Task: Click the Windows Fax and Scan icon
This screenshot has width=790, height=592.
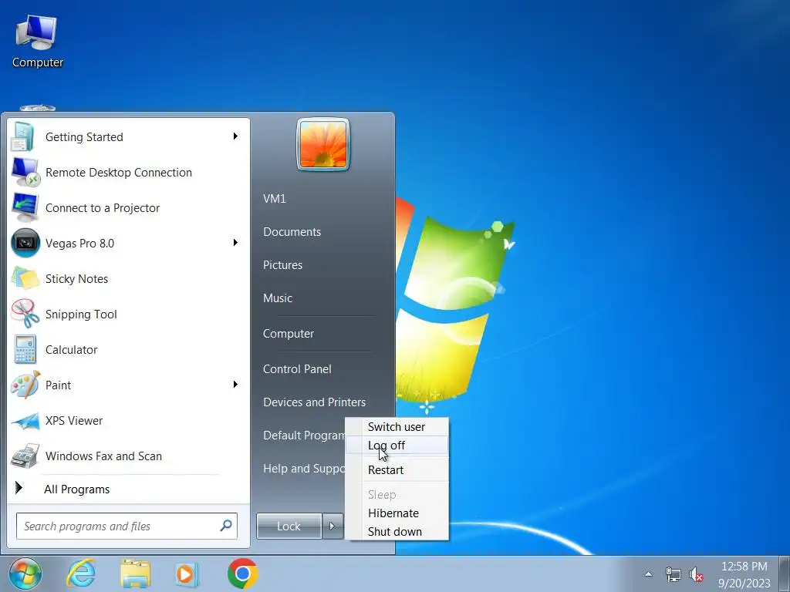Action: [25, 456]
